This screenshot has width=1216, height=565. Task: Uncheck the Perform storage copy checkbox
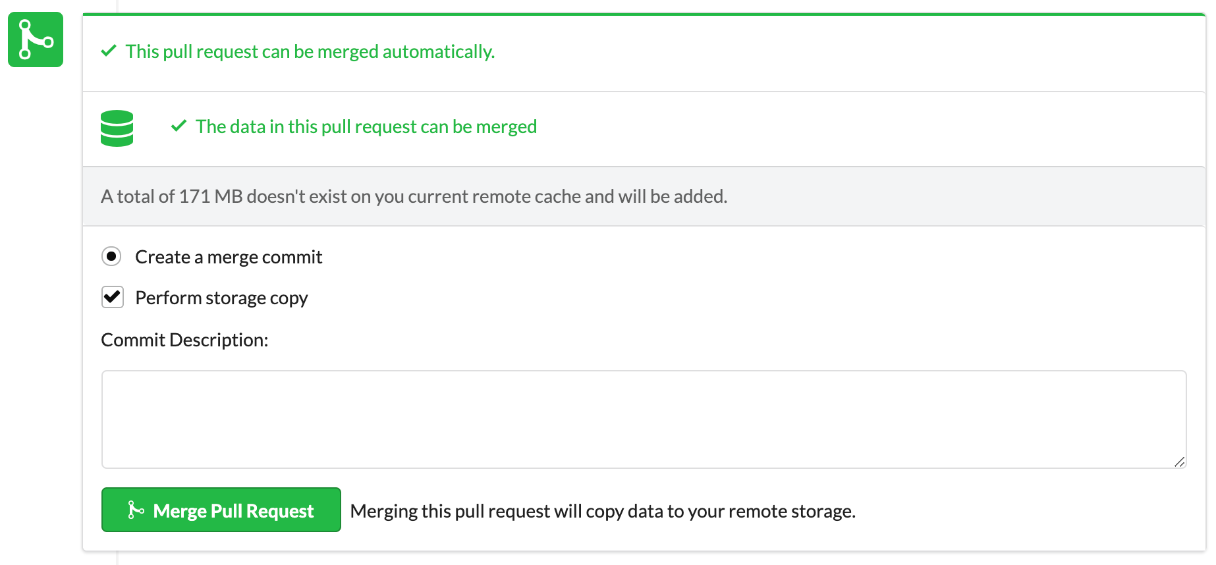tap(113, 297)
